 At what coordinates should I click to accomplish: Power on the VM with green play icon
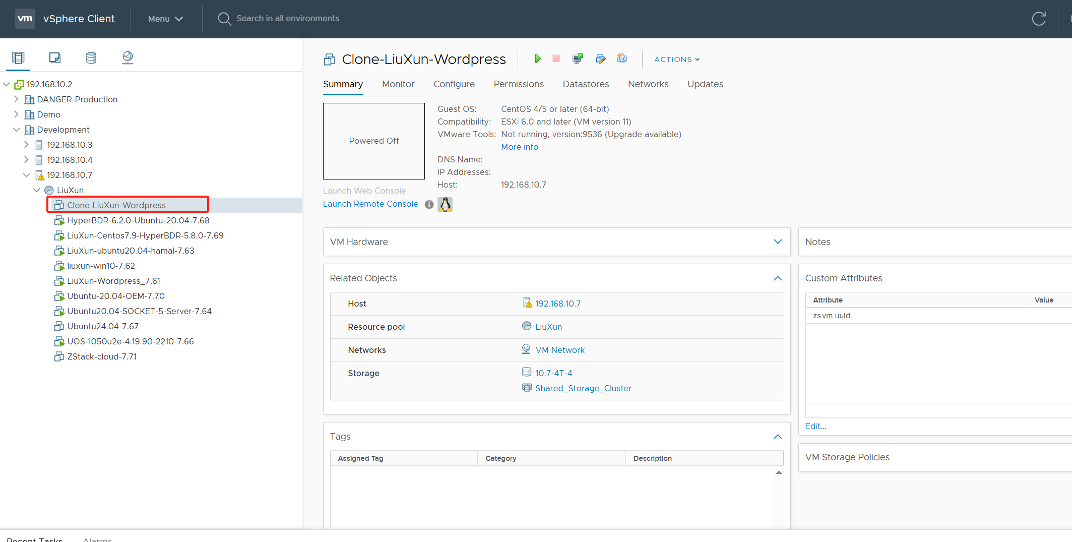pyautogui.click(x=538, y=59)
